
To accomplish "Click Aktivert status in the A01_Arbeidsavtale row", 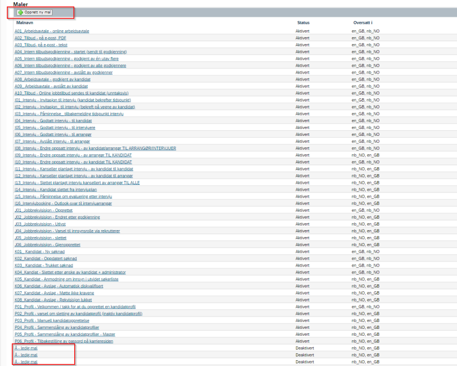I will tap(303, 31).
